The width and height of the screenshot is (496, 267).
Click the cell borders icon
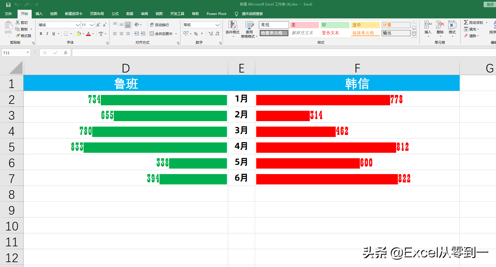tap(66, 34)
